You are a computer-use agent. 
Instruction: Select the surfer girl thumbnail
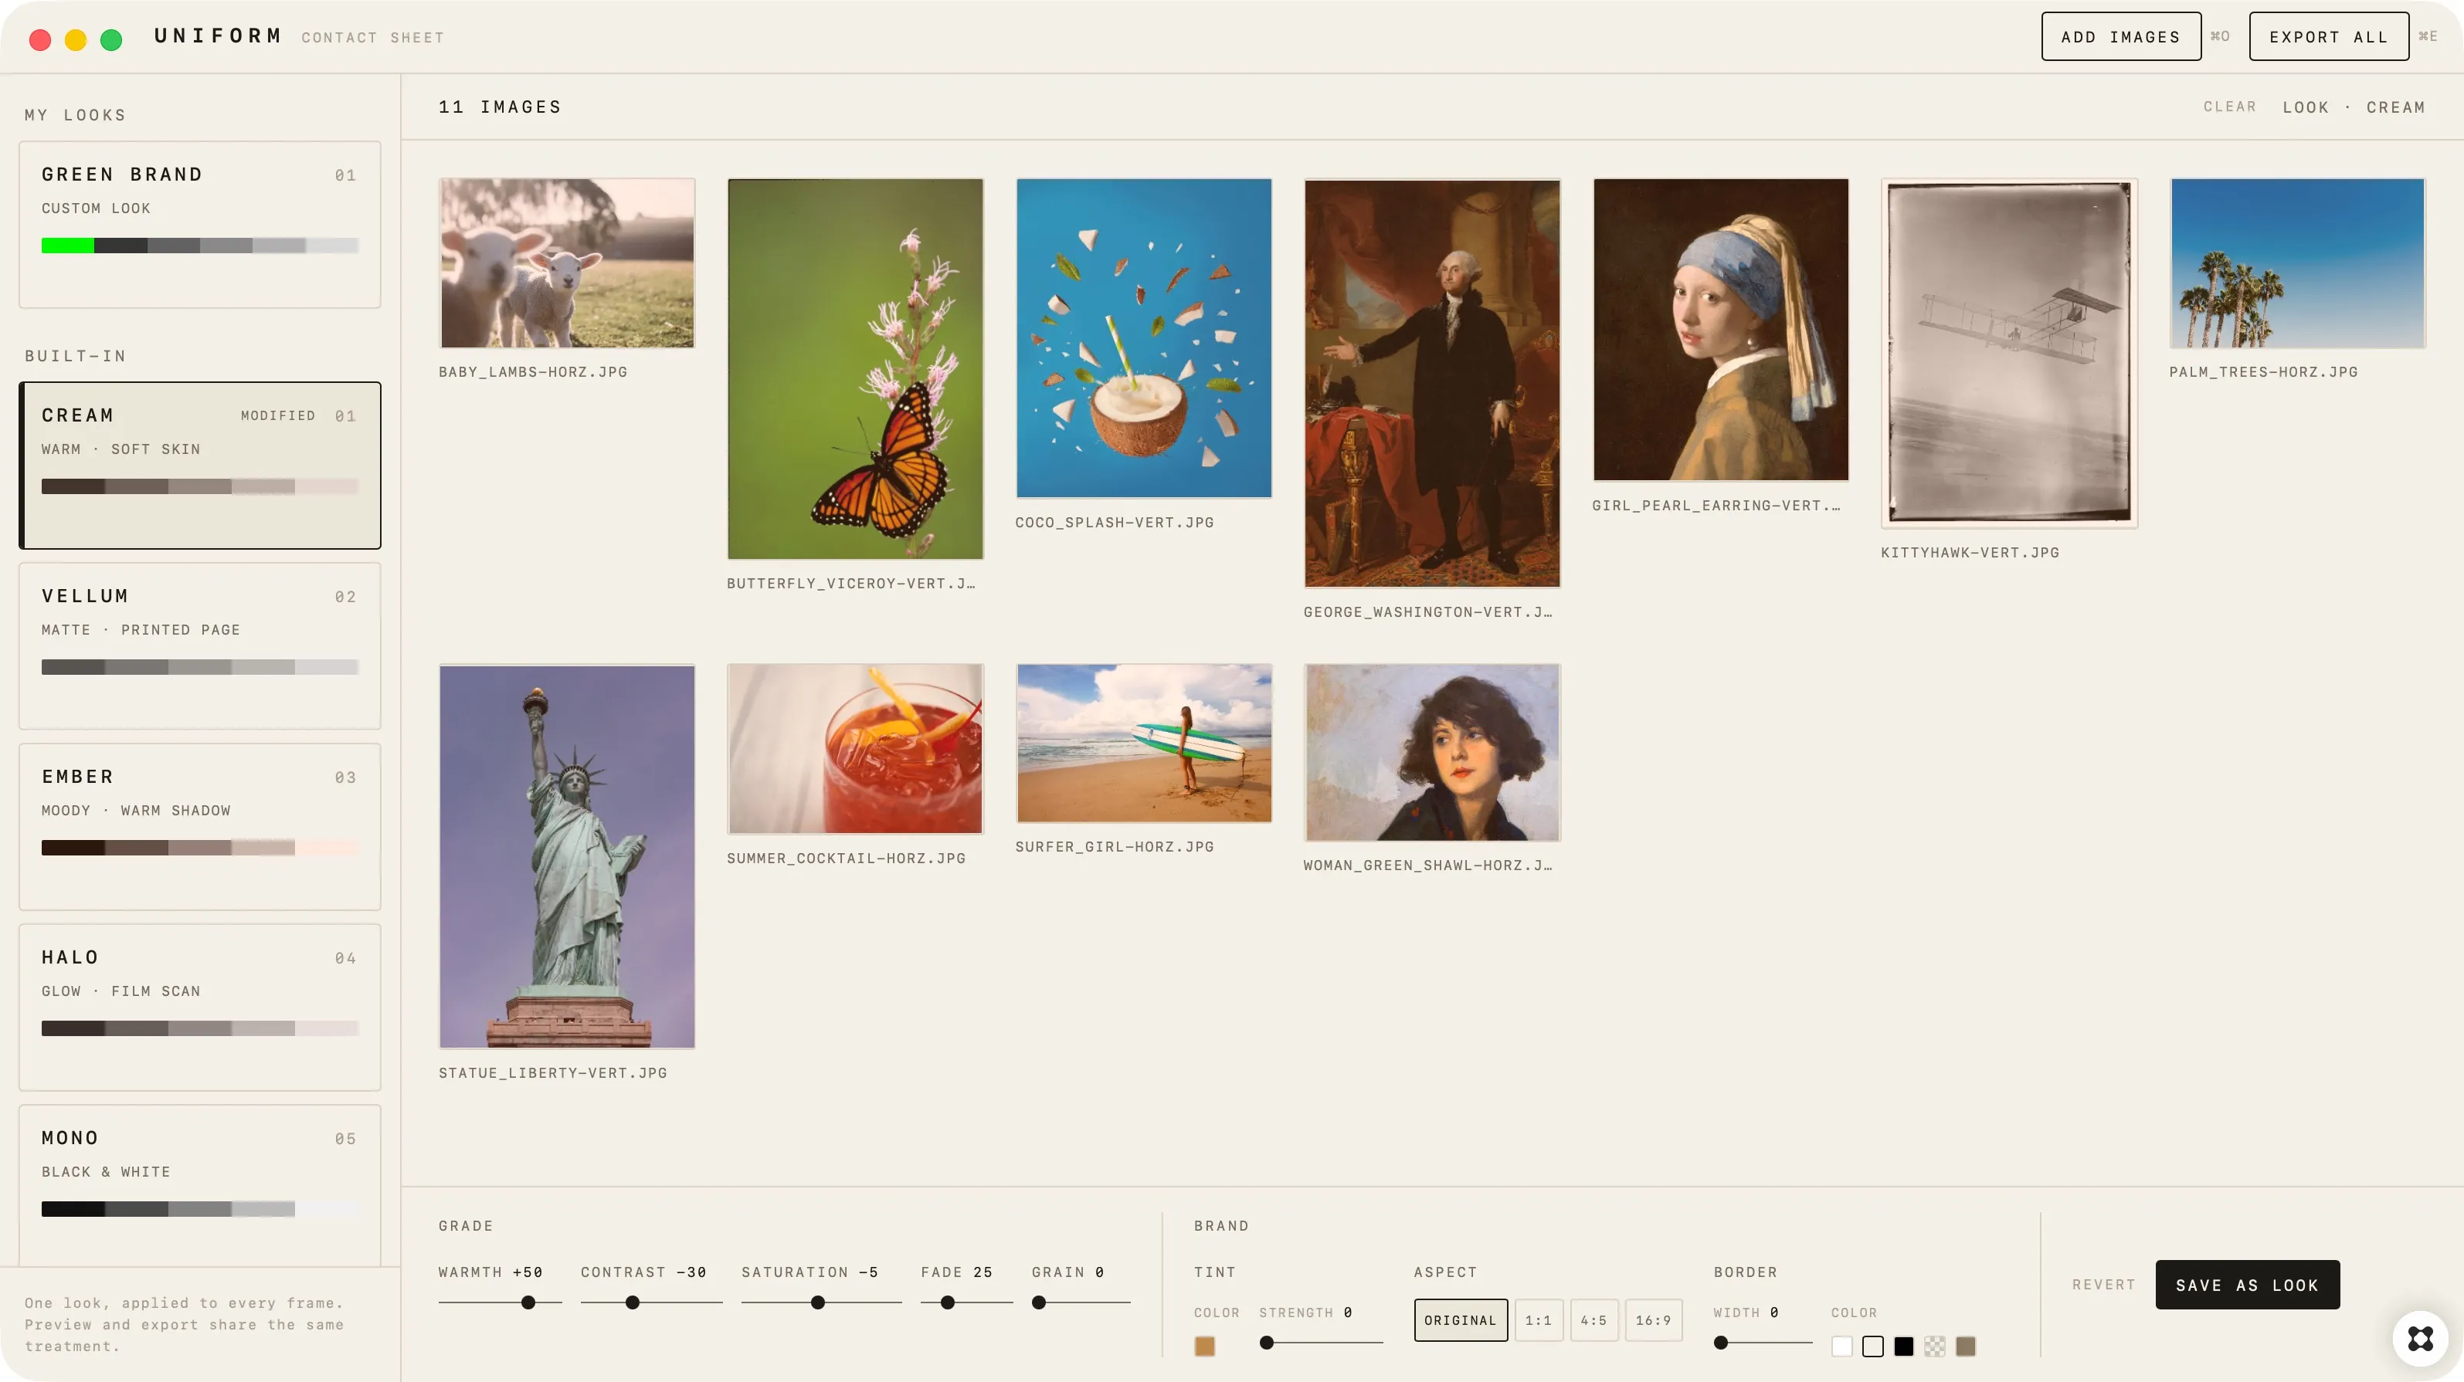(1144, 744)
